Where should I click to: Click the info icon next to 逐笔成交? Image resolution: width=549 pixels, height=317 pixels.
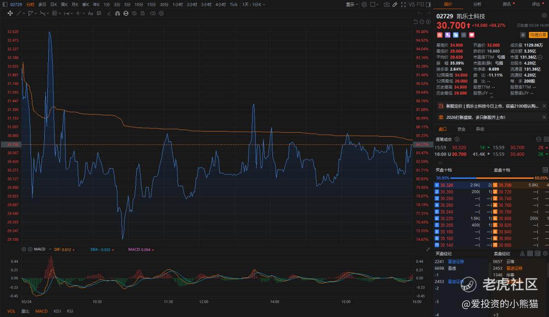[x=457, y=139]
